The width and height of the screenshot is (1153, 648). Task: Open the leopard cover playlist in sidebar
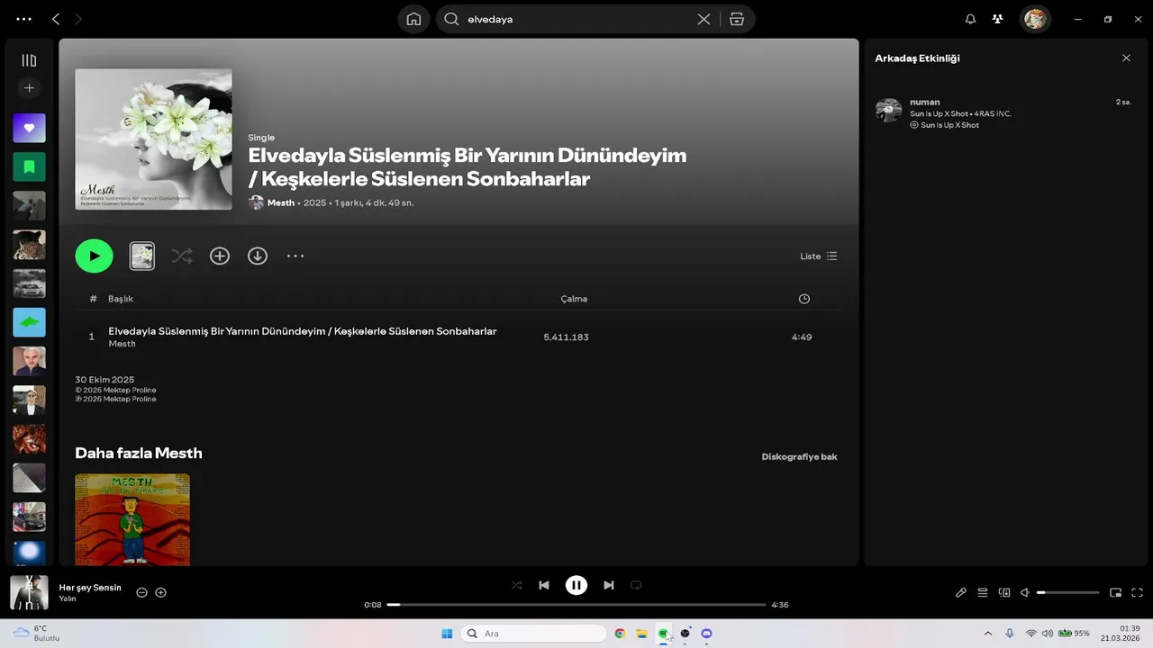[29, 245]
